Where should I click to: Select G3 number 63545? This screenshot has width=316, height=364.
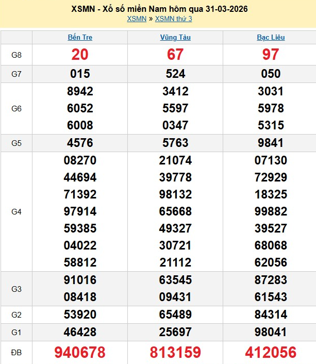point(175,280)
